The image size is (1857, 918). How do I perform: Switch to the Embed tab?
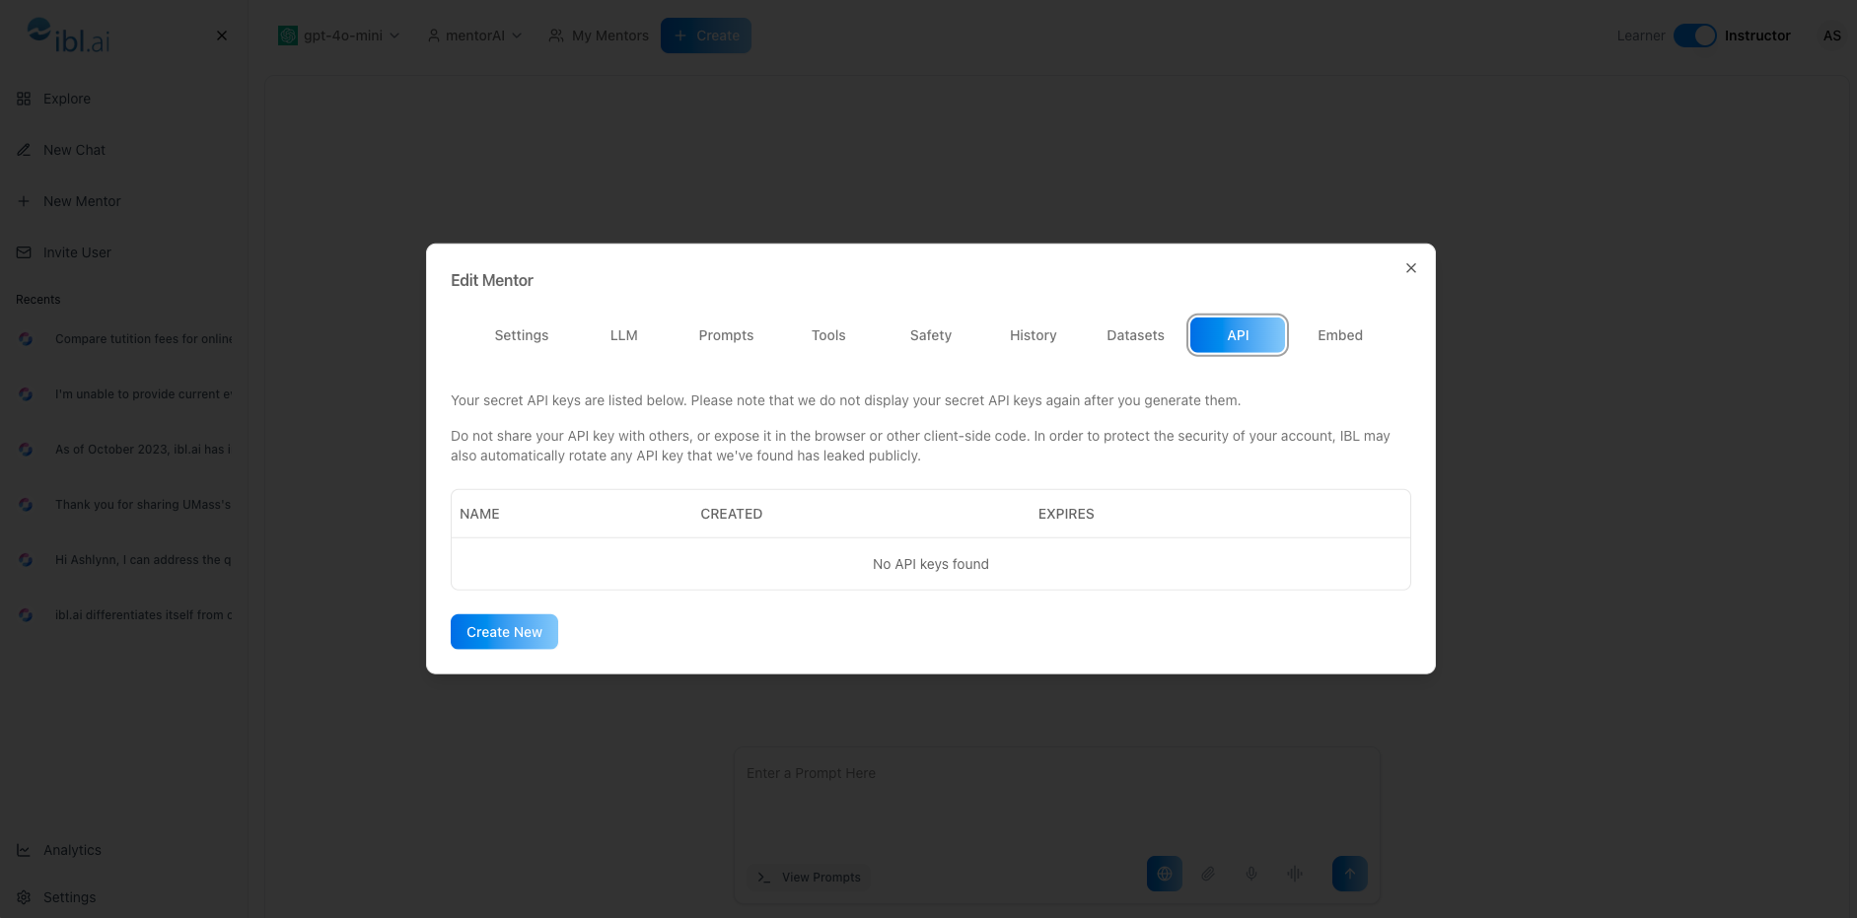[1339, 335]
